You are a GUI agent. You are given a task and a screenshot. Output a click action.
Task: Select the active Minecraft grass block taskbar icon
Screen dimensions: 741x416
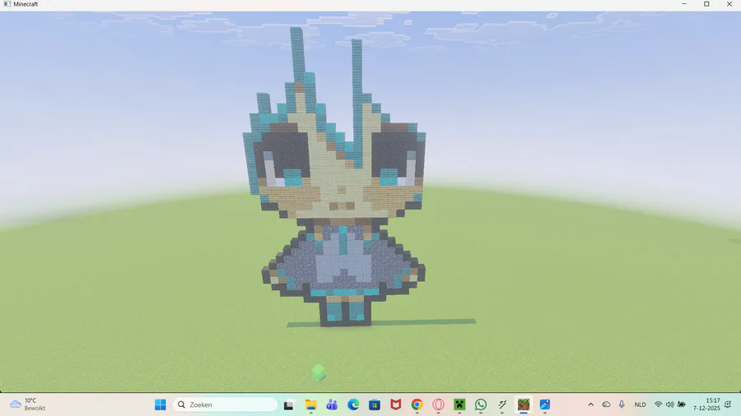point(523,404)
